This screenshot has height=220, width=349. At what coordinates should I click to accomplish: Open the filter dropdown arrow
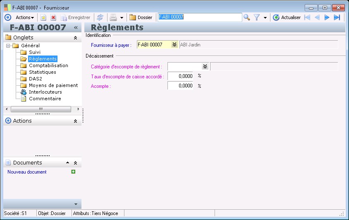[x=265, y=18]
